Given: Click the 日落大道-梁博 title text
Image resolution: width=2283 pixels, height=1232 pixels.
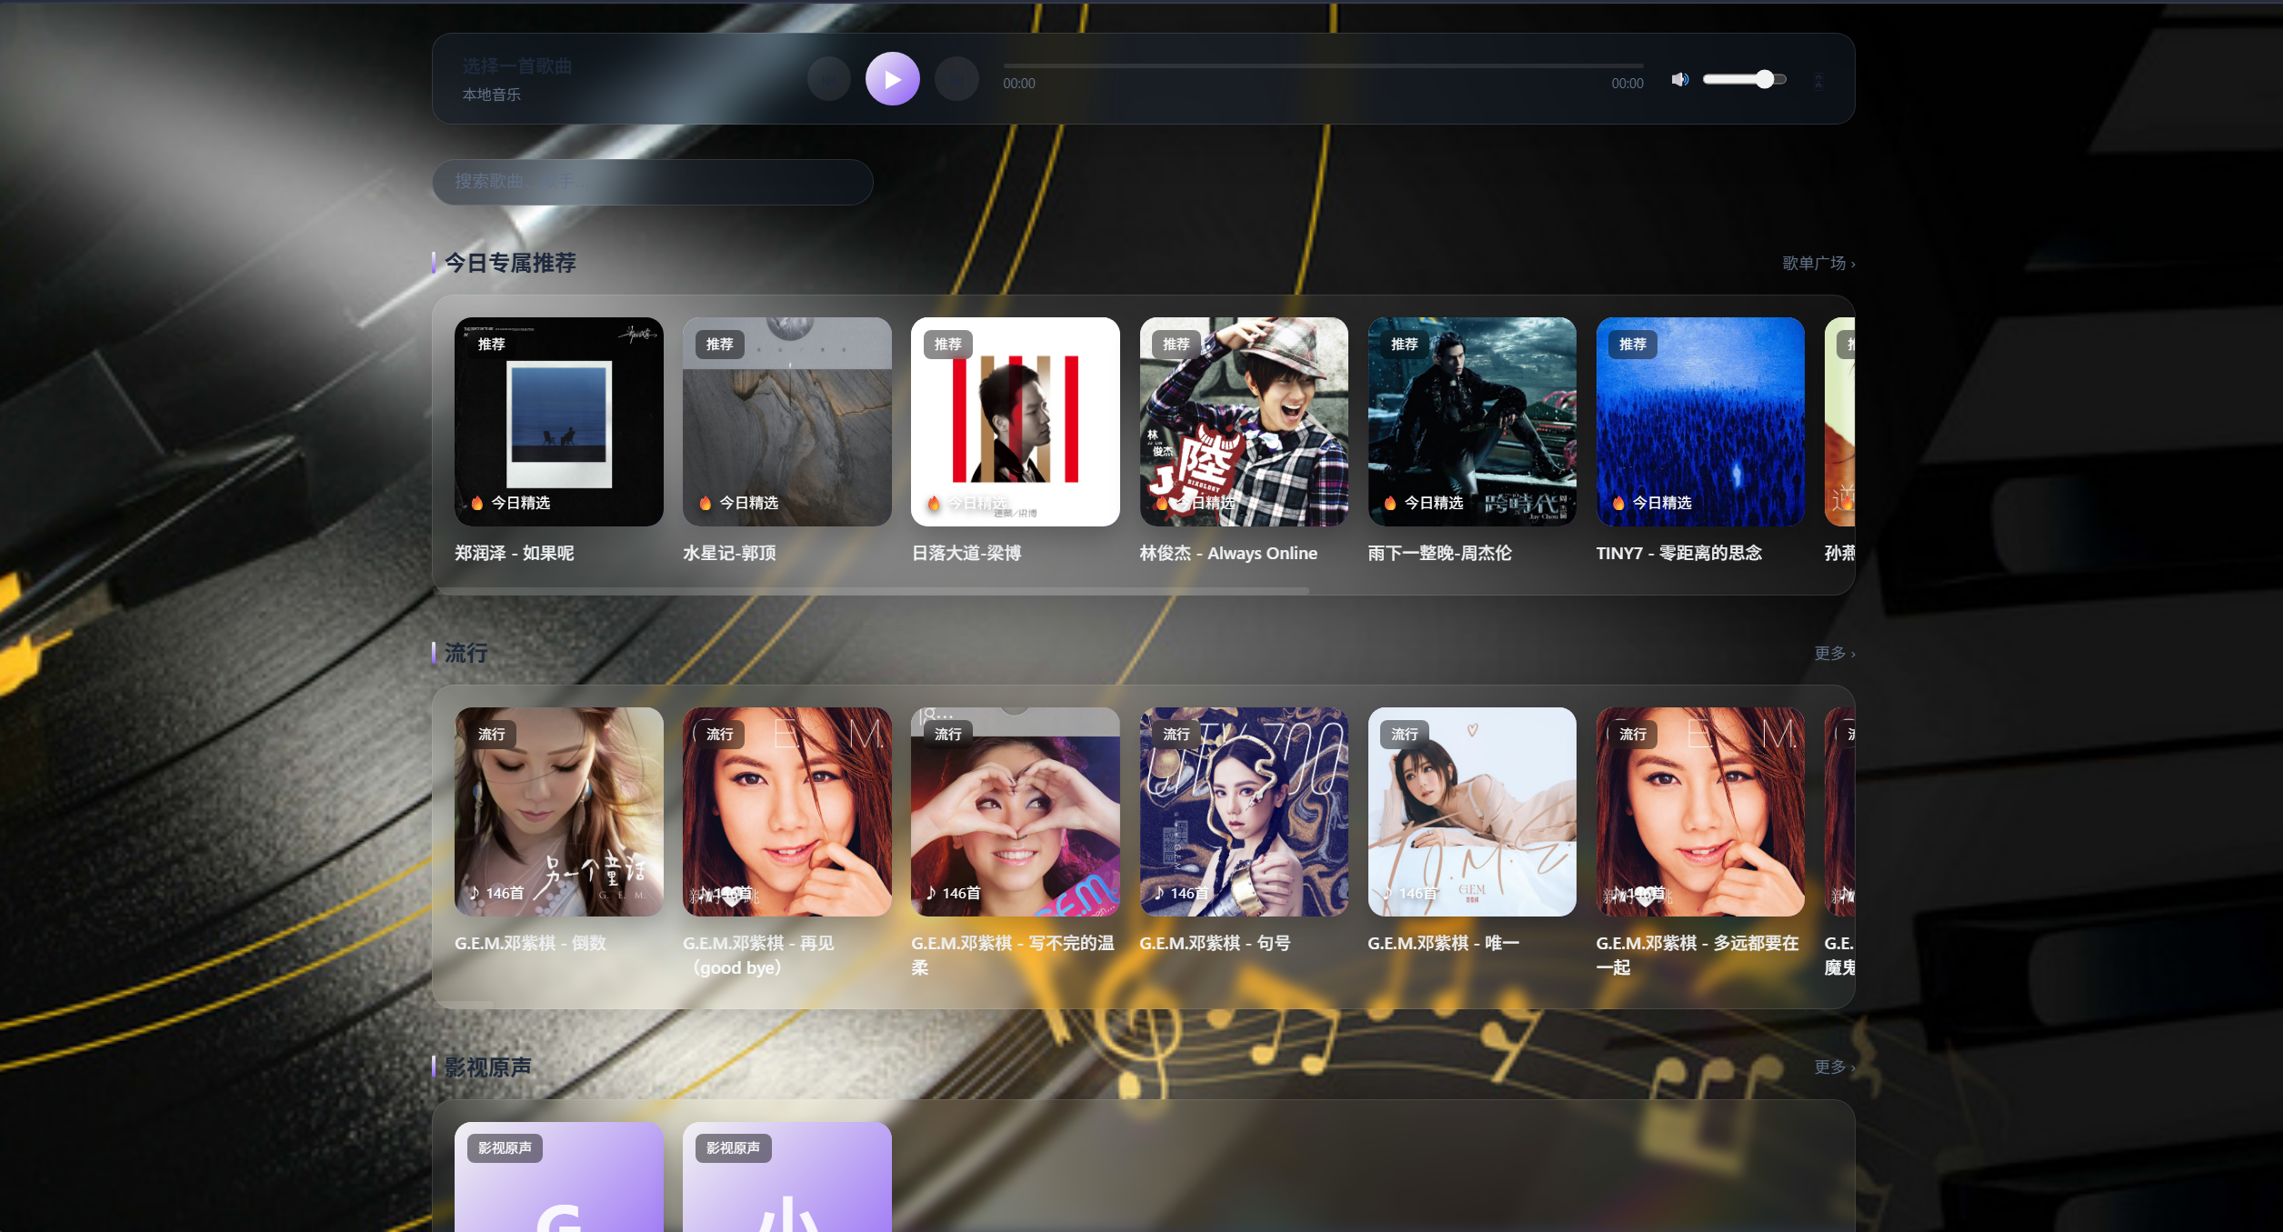Looking at the screenshot, I should point(966,554).
